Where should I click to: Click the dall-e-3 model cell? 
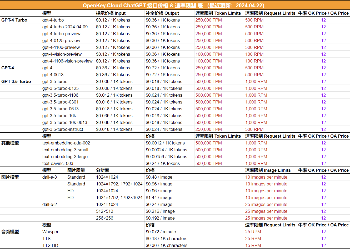[x=49, y=177]
